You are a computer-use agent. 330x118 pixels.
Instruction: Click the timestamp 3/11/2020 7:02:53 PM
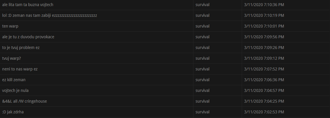point(264,112)
